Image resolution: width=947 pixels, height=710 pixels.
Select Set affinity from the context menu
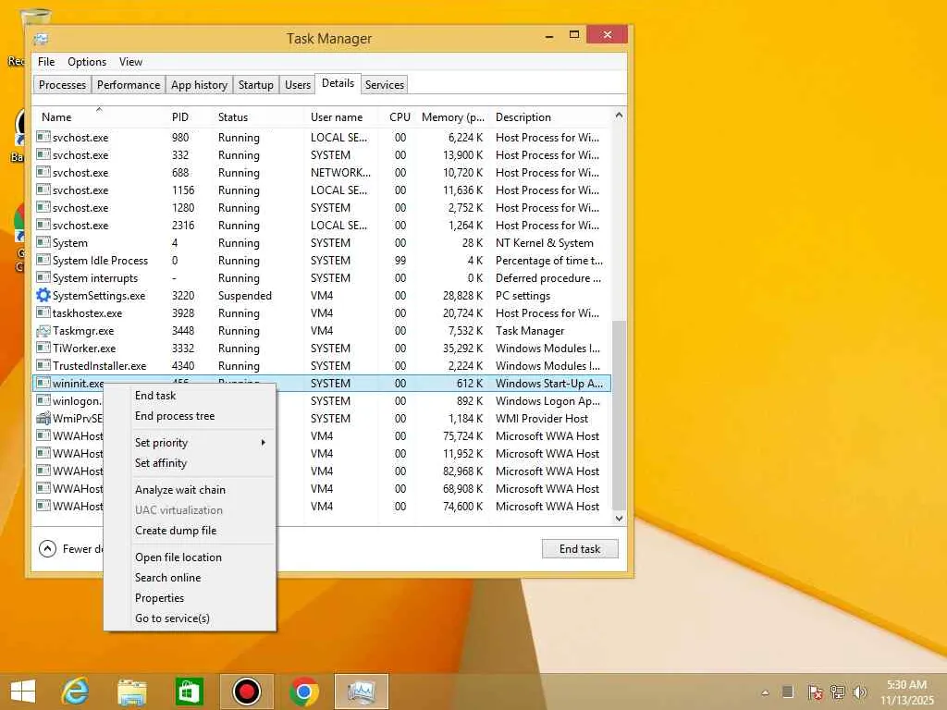pyautogui.click(x=161, y=463)
